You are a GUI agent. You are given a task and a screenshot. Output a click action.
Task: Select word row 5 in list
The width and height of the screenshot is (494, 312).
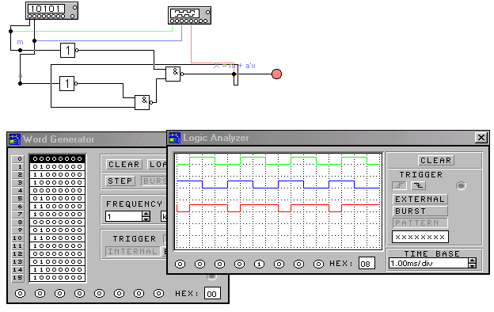[57, 198]
